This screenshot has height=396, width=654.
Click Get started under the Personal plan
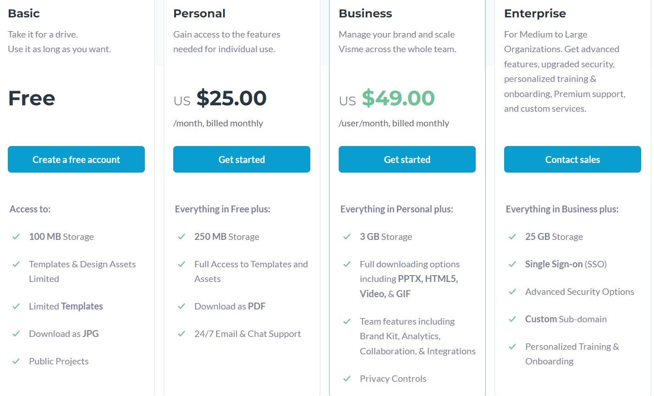tap(242, 159)
